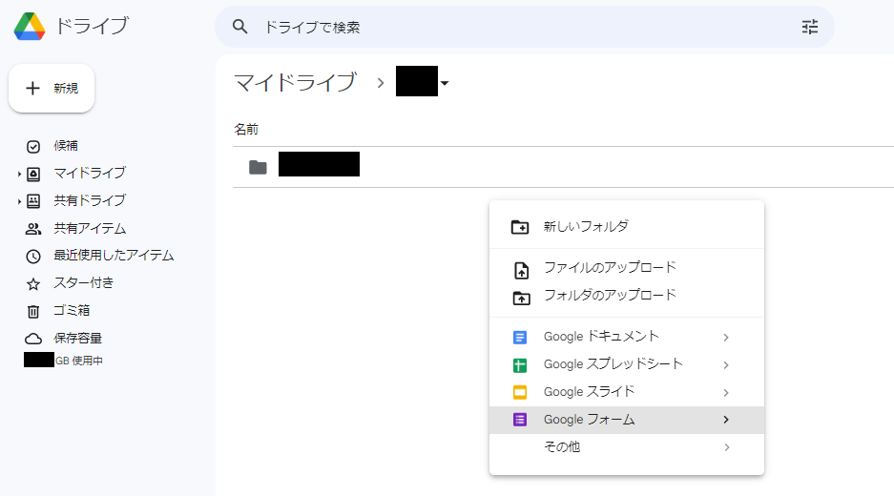894x496 pixels.
Task: Click the ドライブ title text
Action: pyautogui.click(x=93, y=26)
